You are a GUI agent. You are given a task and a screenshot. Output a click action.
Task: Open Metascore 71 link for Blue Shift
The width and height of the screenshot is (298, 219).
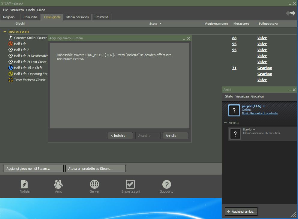[234, 68]
